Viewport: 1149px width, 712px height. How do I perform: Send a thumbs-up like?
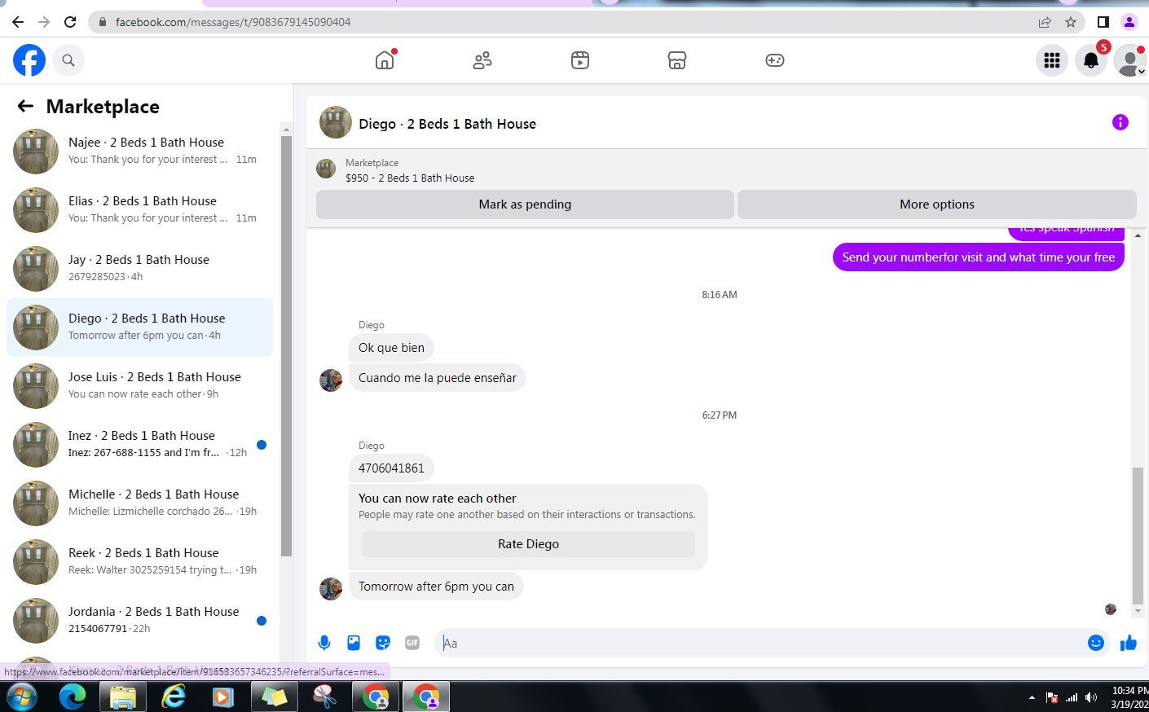pos(1129,643)
